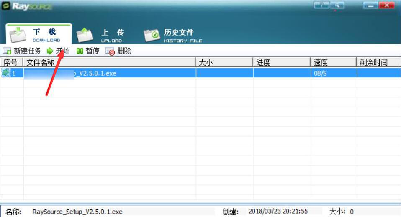The image size is (401, 217).
Task: Switch to the 上传 UPLOAD tab
Action: coord(100,35)
